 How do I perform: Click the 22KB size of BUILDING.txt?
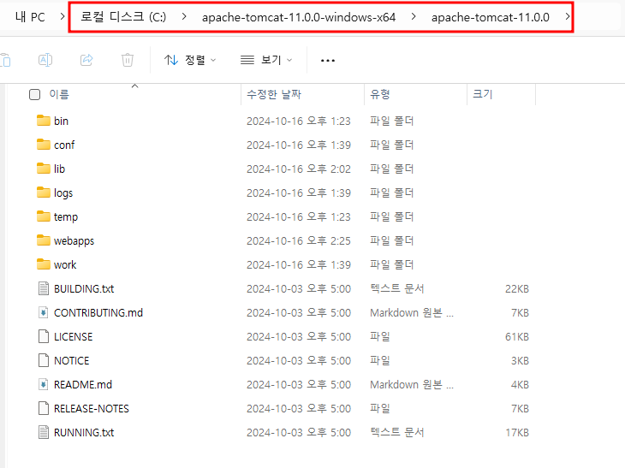(x=517, y=289)
